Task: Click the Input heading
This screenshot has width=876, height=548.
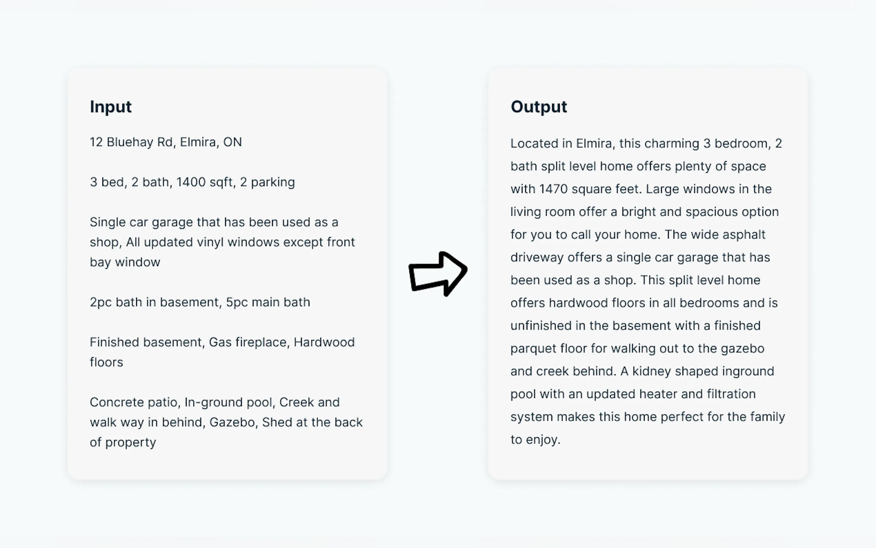Action: 110,107
